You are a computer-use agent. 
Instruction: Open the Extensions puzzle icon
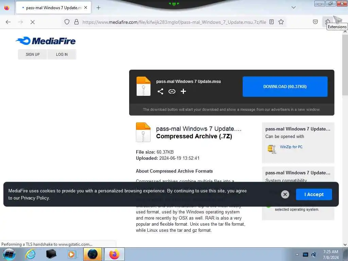[x=328, y=22]
